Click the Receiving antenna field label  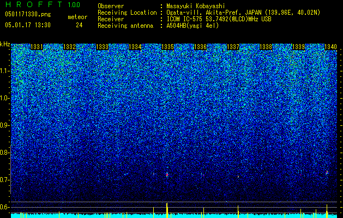[x=125, y=26]
